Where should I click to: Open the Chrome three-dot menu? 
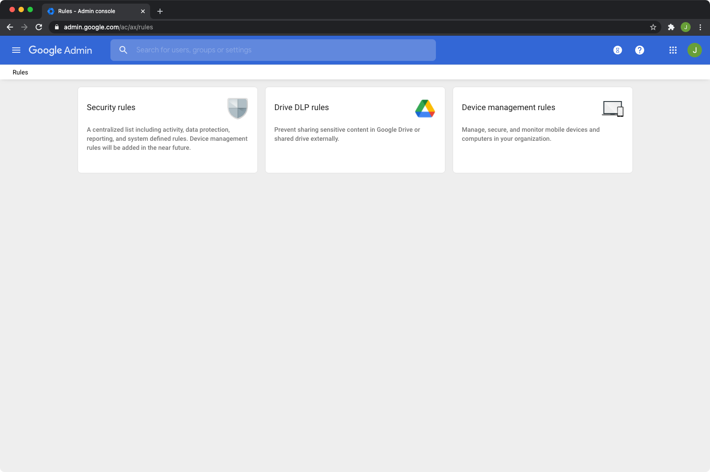click(x=700, y=27)
